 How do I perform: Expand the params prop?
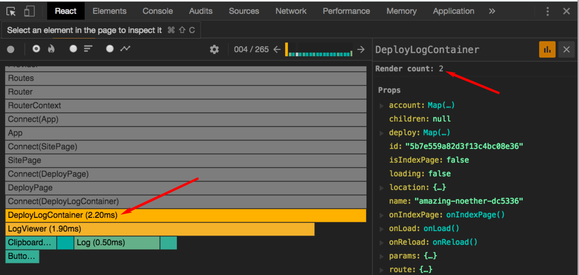click(x=382, y=256)
